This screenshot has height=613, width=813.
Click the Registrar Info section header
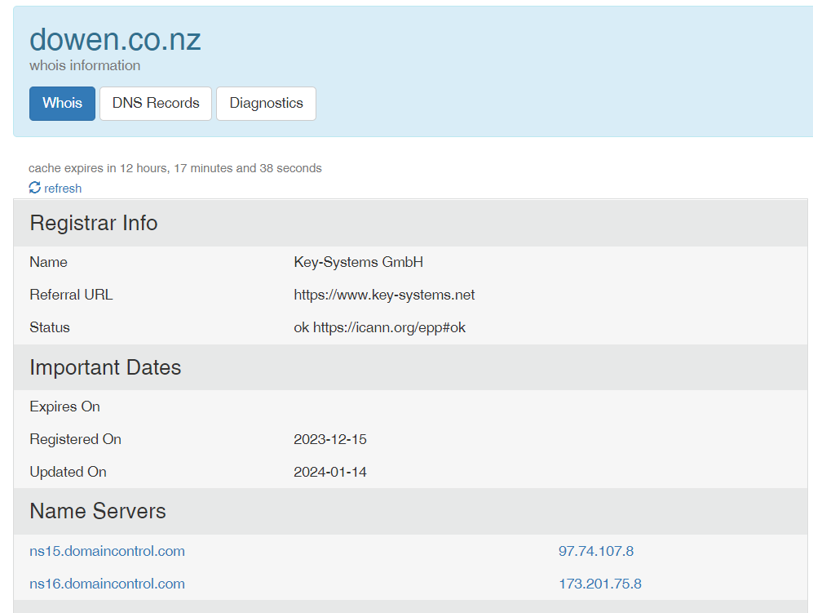(x=94, y=223)
